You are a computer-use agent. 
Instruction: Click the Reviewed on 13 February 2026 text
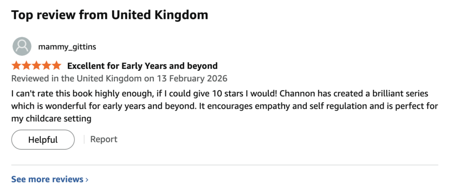click(119, 79)
